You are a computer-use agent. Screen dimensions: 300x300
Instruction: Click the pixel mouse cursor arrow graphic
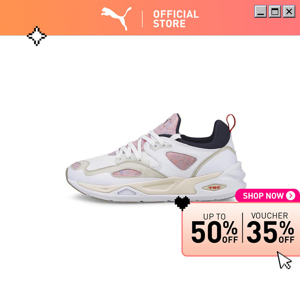pyautogui.click(x=284, y=260)
